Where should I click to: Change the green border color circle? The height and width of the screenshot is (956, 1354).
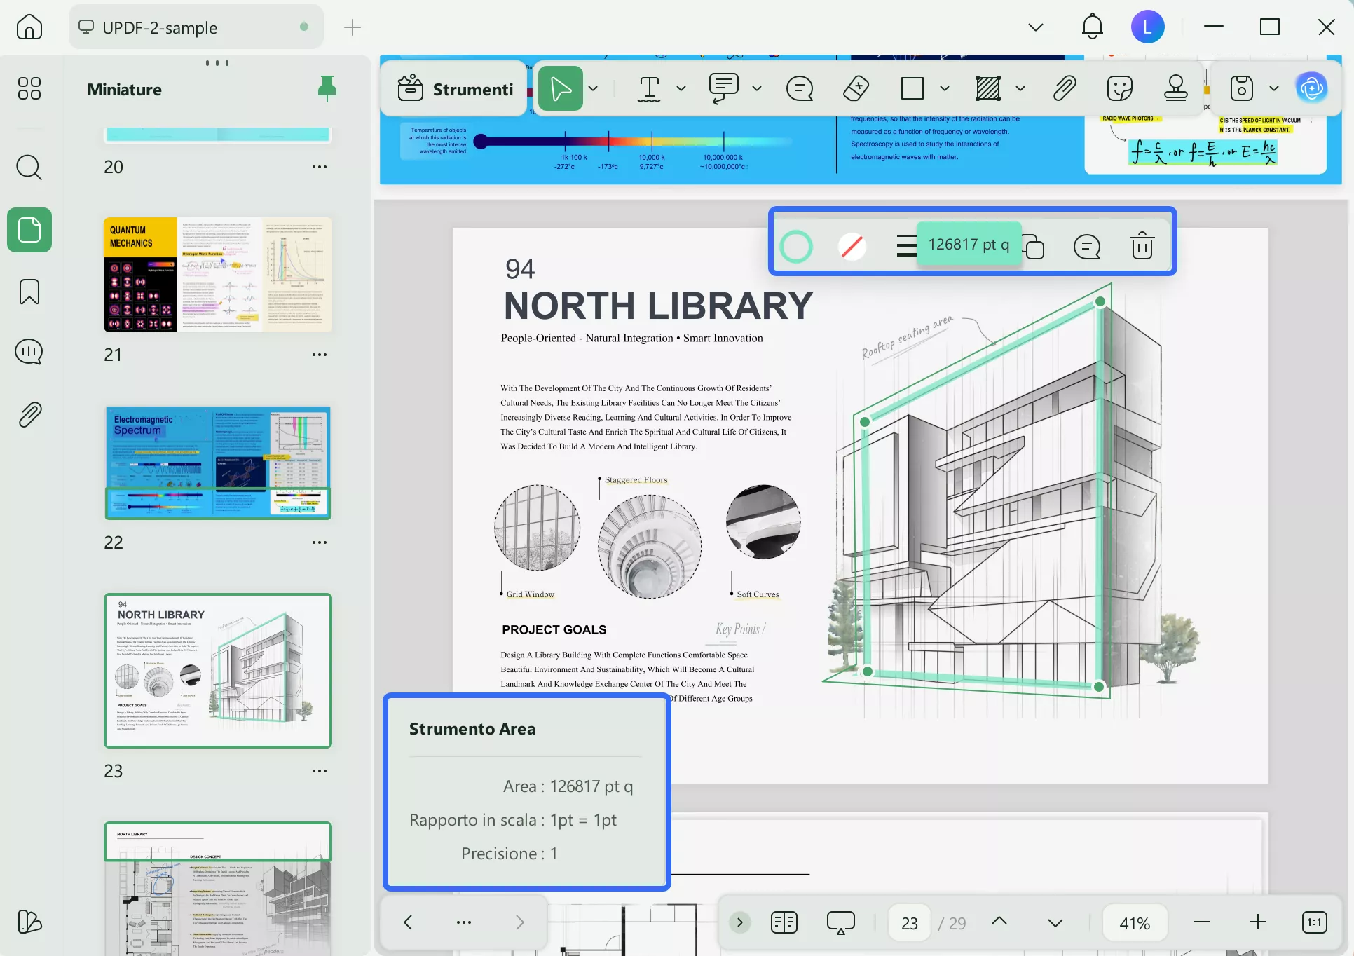(x=796, y=246)
